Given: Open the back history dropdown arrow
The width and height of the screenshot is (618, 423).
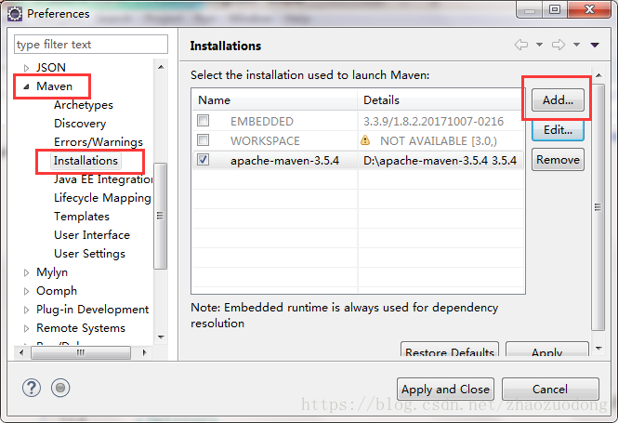Looking at the screenshot, I should point(539,45).
